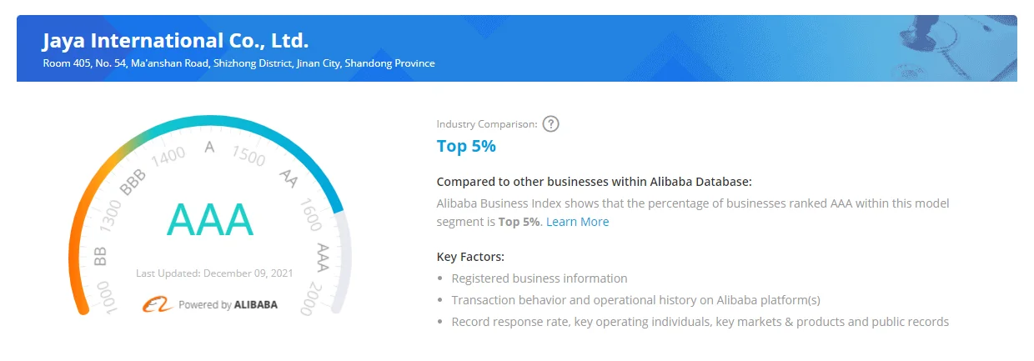Screen dimensions: 1034x361
Task: Click the BBB label on the gauge
Action: 133,181
